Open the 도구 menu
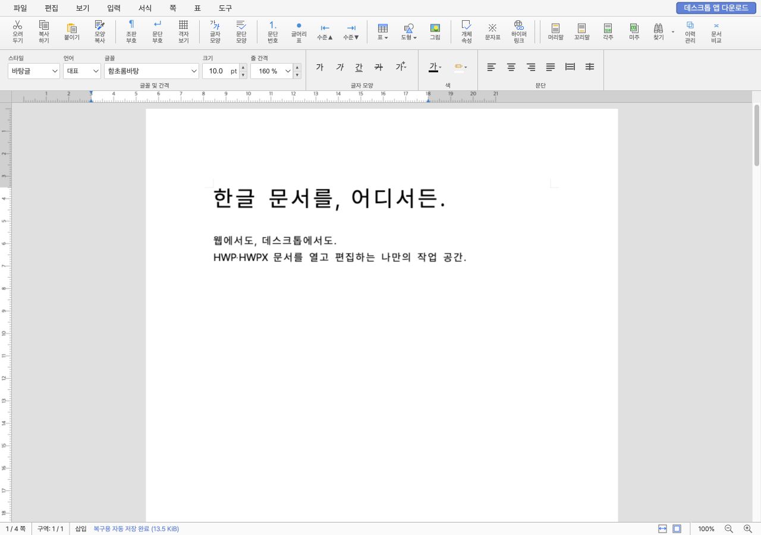 click(225, 8)
